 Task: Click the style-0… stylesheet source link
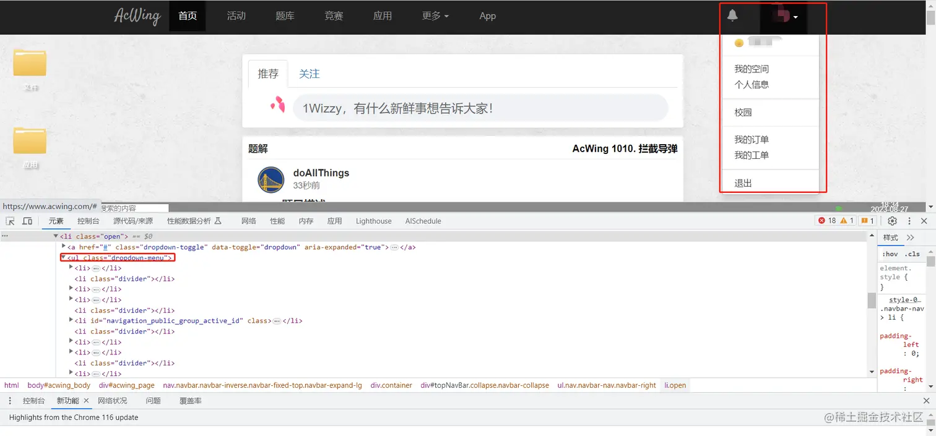click(906, 300)
